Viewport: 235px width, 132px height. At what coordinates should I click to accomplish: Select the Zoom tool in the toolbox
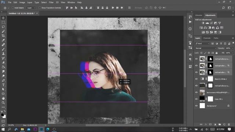point(3,103)
